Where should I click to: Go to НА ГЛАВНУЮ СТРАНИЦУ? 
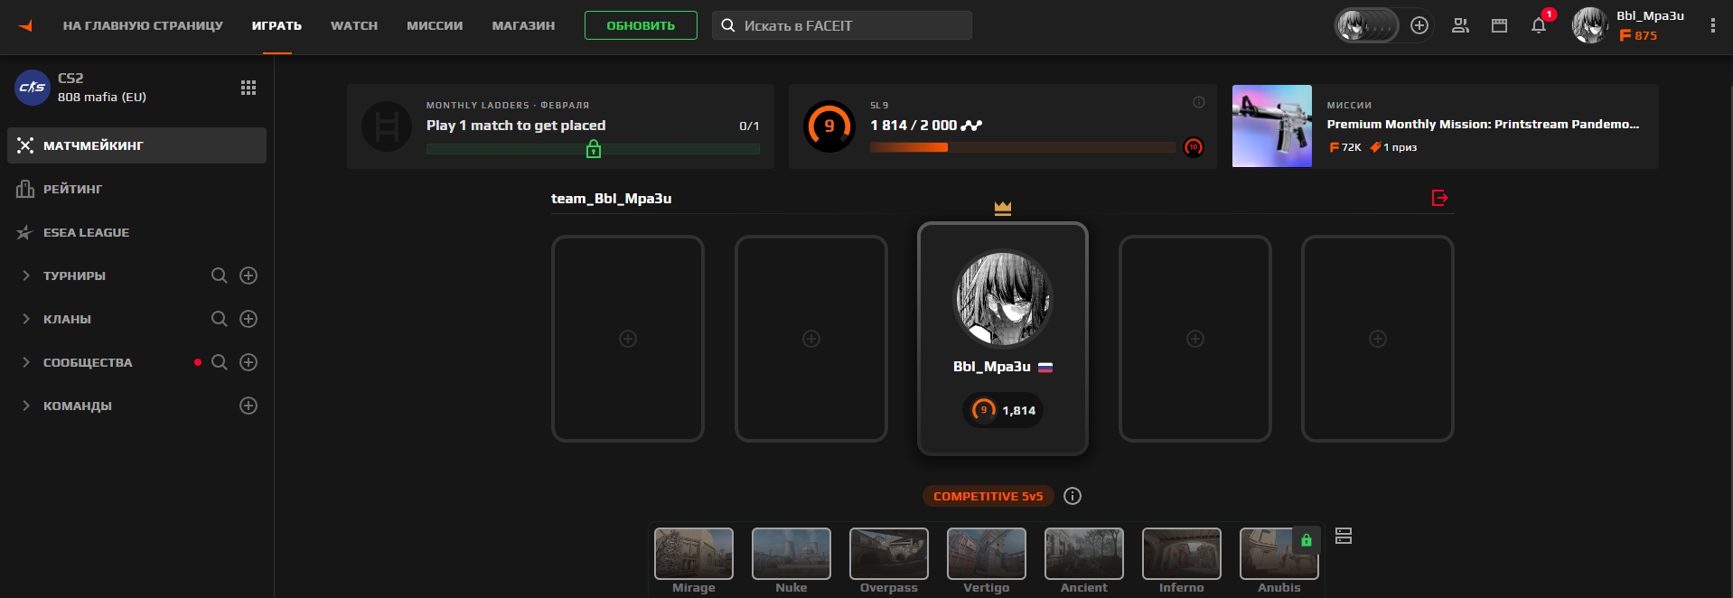coord(143,25)
